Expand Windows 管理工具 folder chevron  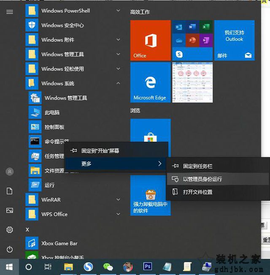pos(119,54)
